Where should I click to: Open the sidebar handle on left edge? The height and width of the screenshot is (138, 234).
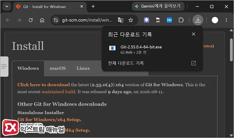point(4,66)
